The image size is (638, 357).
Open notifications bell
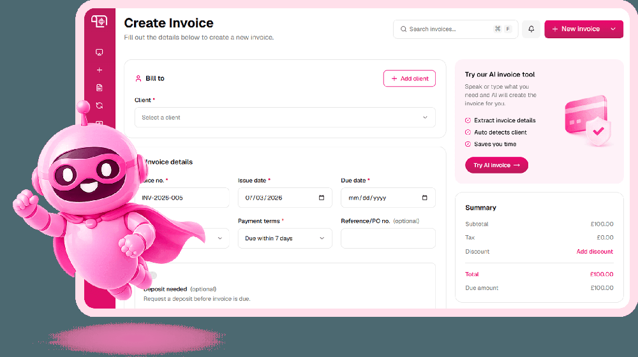[531, 29]
